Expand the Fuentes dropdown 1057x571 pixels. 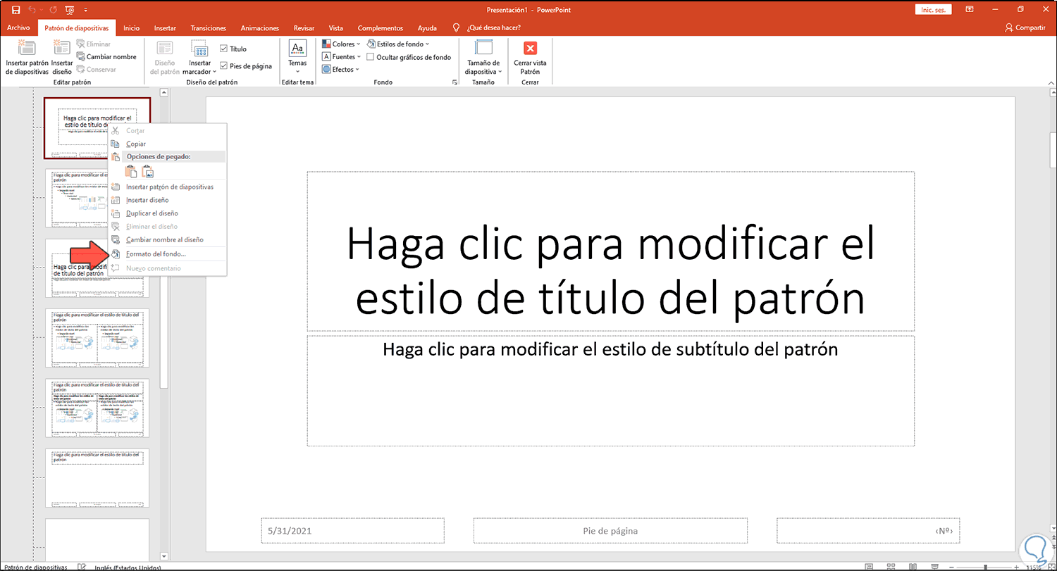(x=342, y=57)
